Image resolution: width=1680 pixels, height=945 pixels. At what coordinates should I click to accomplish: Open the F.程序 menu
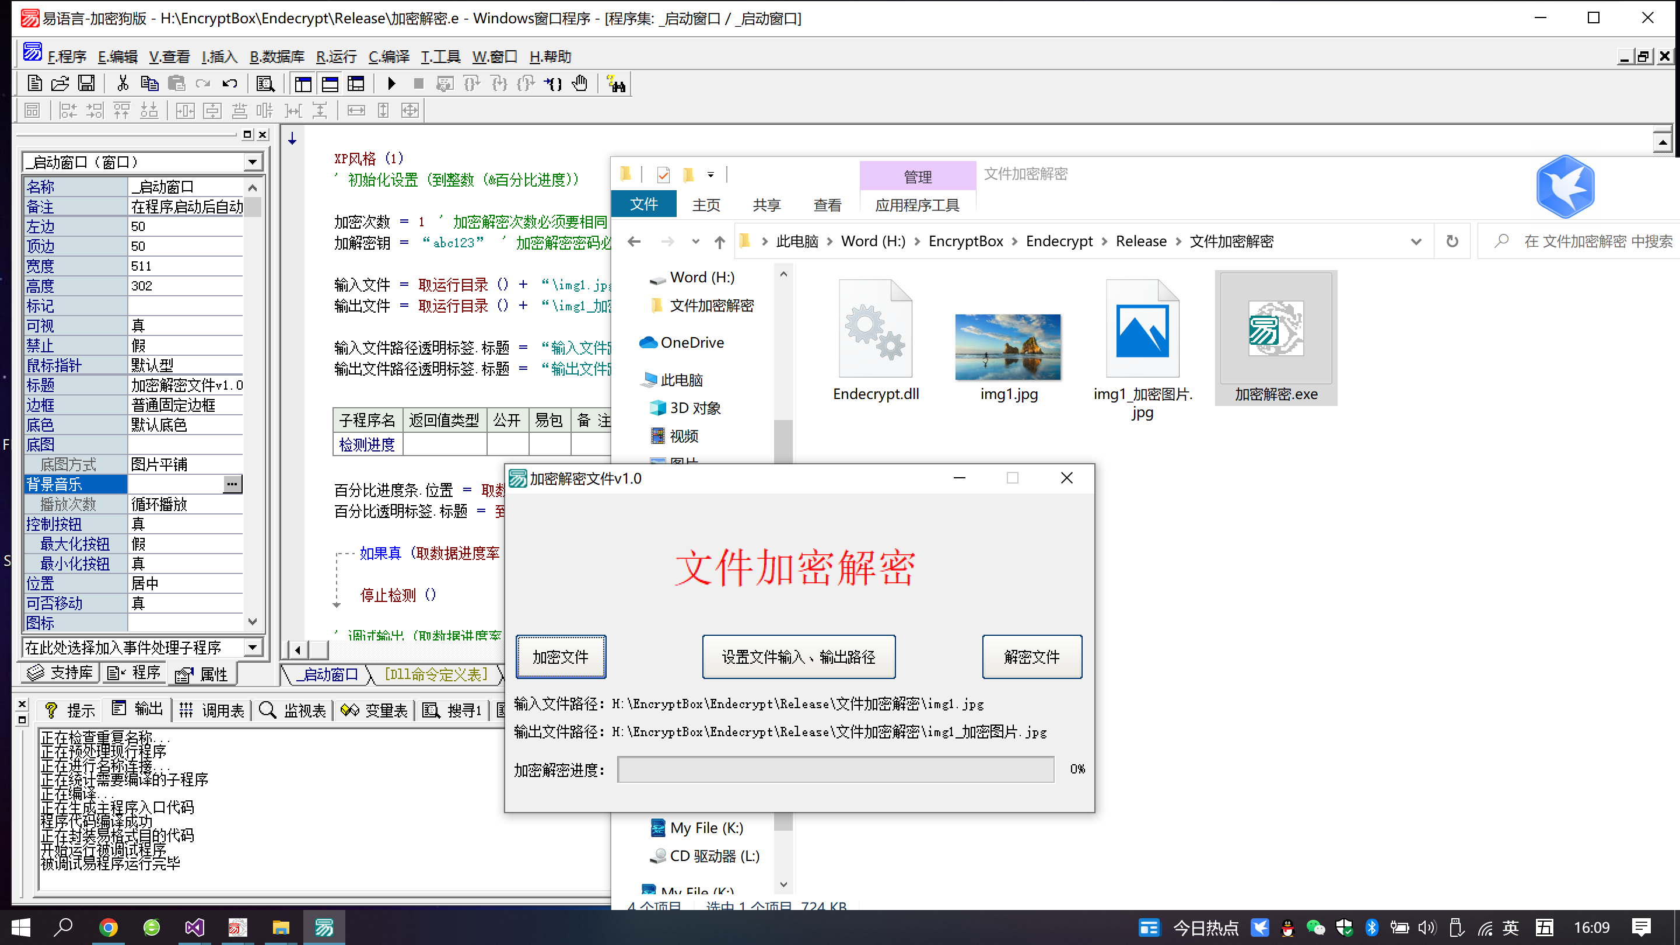(67, 57)
